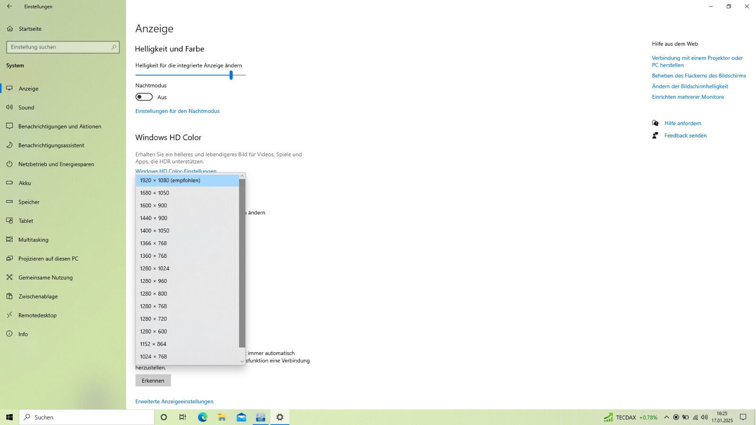This screenshot has height=425, width=756.
Task: Open volume icon in system tray
Action: tap(704, 417)
